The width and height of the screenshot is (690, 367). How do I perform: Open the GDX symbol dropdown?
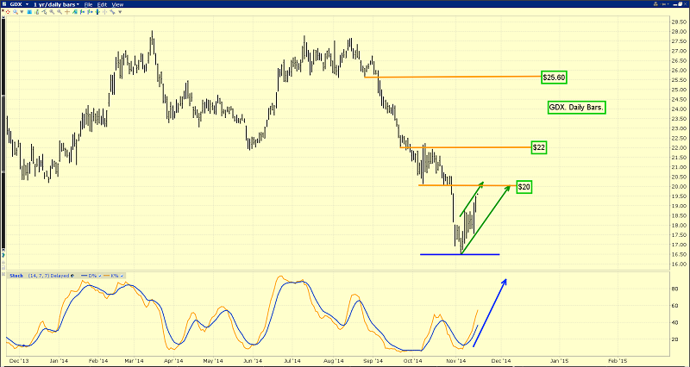tap(16, 4)
